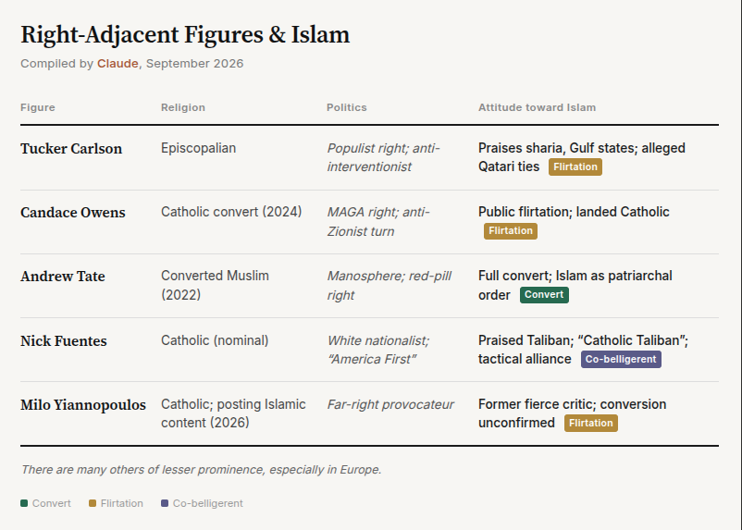Click the Claude link in byline
The image size is (742, 530).
click(x=117, y=64)
